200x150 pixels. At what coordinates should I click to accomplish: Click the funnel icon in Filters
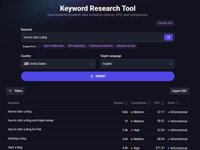click(10, 91)
